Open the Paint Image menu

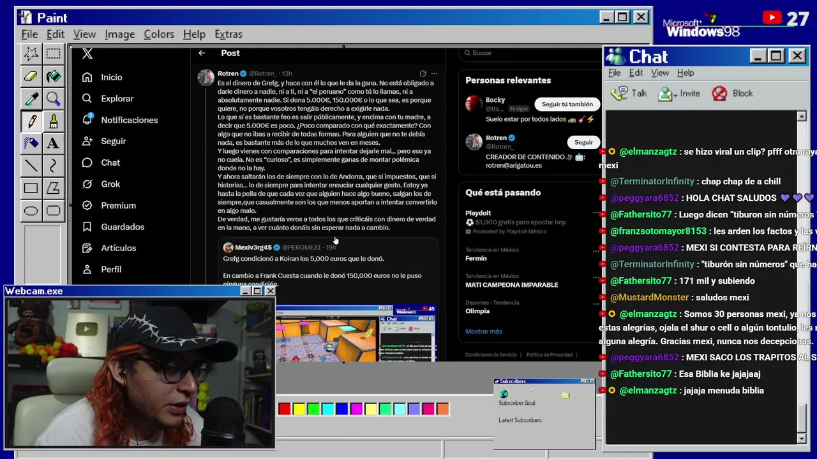(x=119, y=34)
